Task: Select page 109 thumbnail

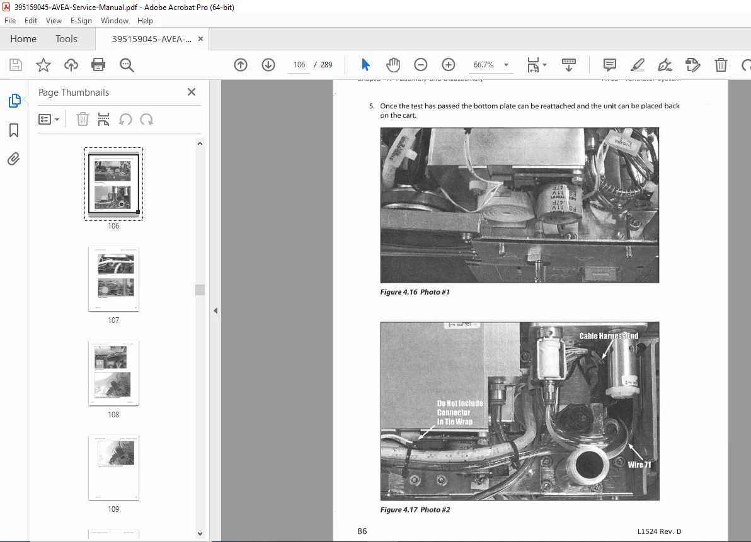Action: pos(113,467)
